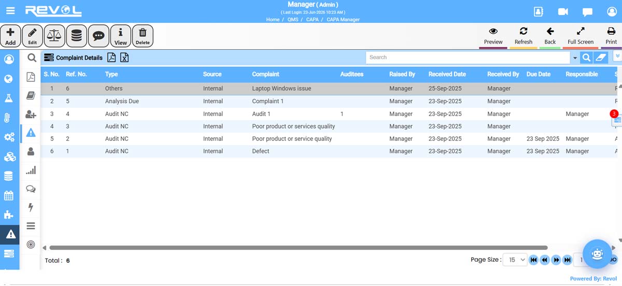Click the database stack toolbar icon

(x=76, y=36)
